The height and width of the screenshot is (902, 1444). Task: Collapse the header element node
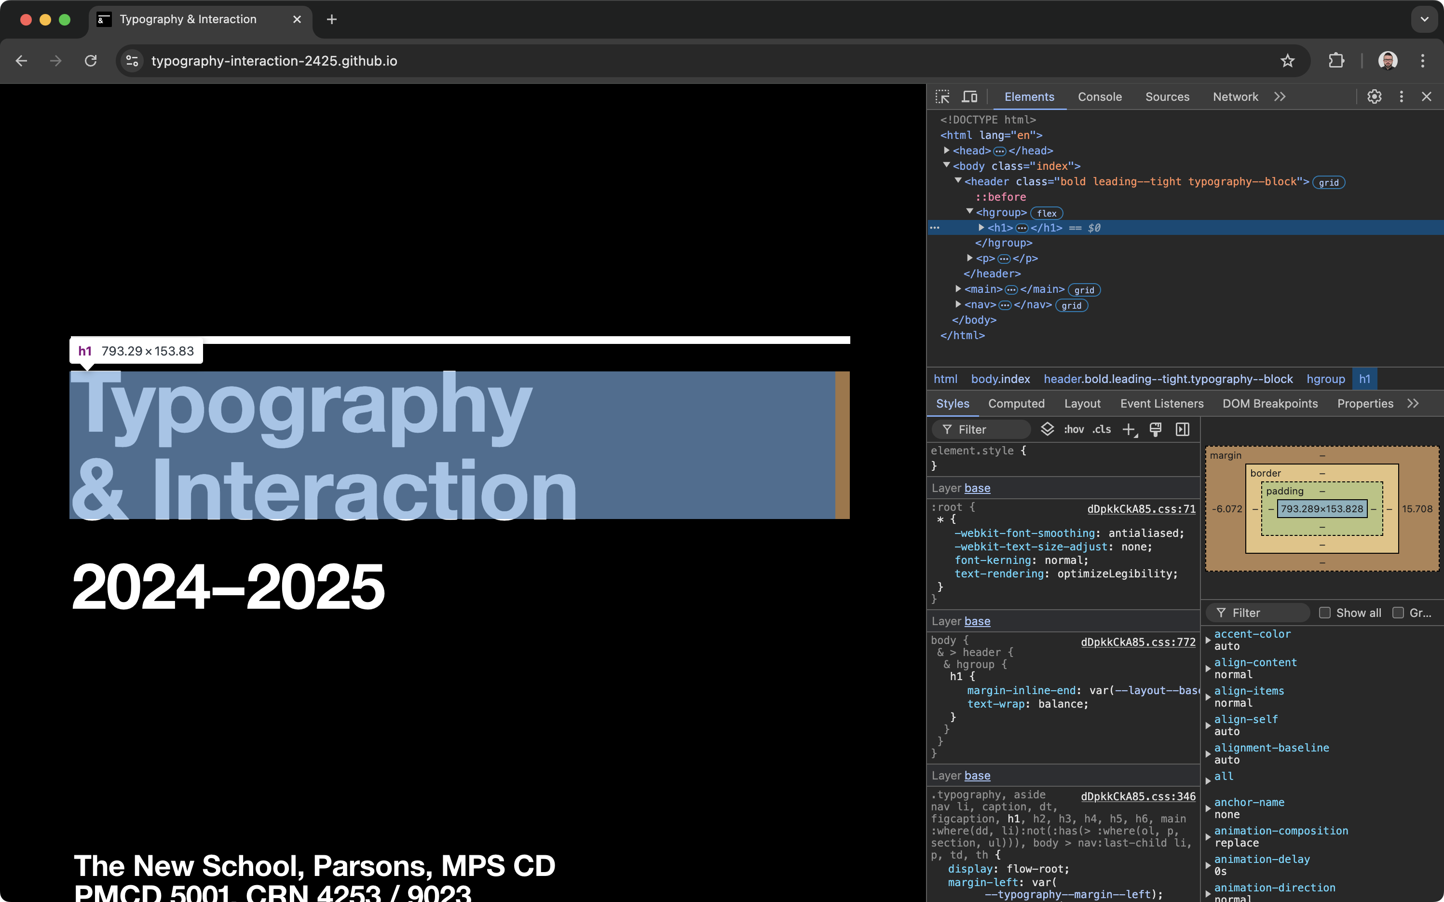pyautogui.click(x=958, y=181)
